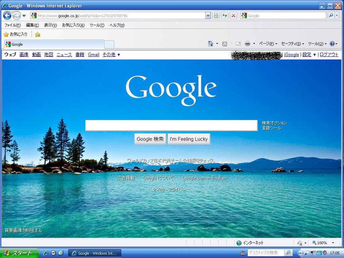344x258 pixels.
Task: Open the 地図 maps link
Action: click(49, 55)
